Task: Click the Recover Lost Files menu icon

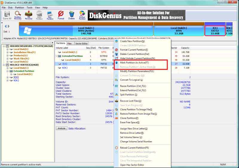Action: [117, 101]
